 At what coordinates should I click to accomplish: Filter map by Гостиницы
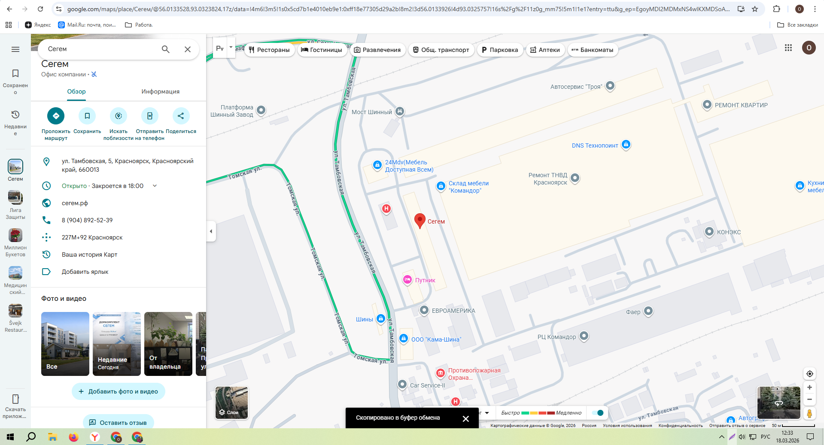322,50
